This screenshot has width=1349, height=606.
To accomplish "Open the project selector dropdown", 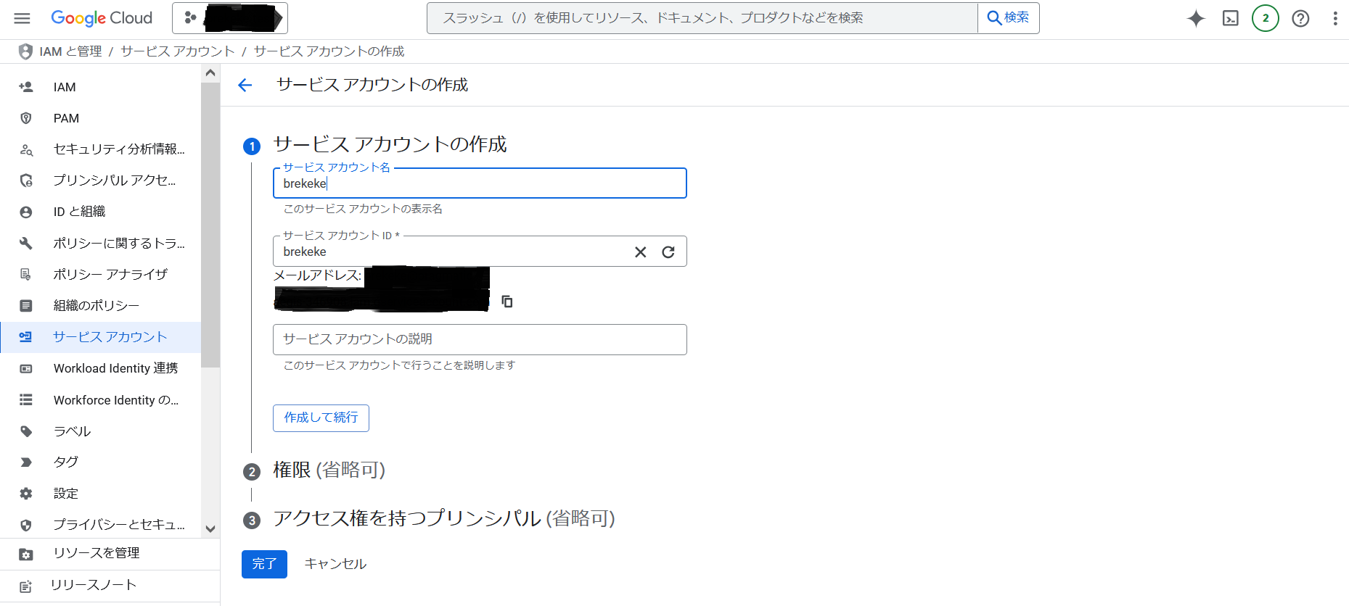I will point(230,18).
